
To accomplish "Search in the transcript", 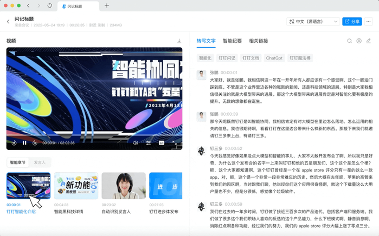I will tap(349, 41).
